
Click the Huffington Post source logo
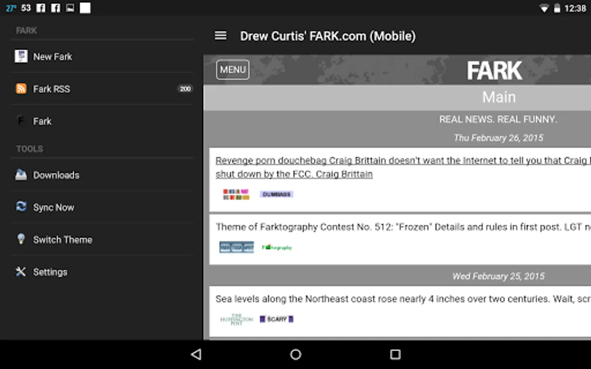[x=236, y=319]
